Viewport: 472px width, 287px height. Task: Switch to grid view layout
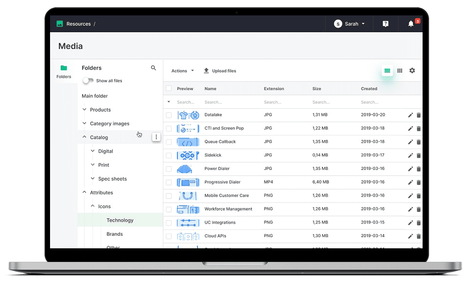coord(400,71)
